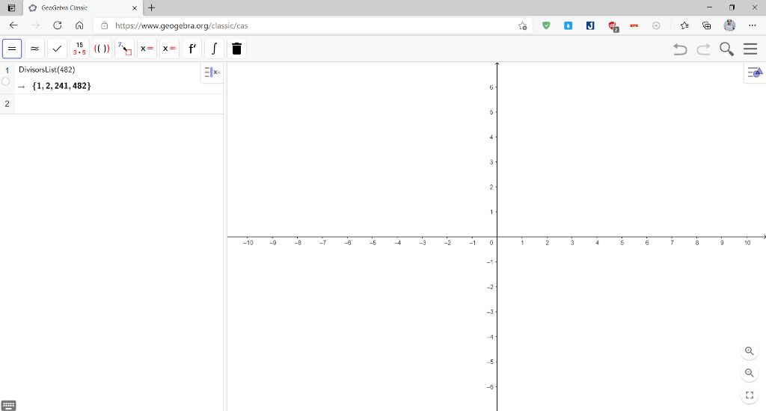Select the Expand parentheses tool

click(102, 49)
